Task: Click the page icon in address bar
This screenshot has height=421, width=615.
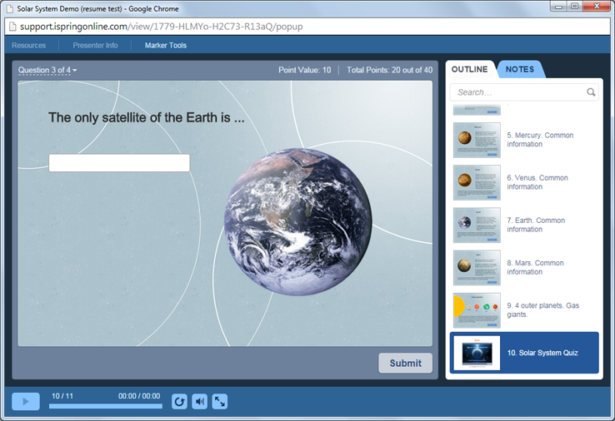Action: coord(12,27)
